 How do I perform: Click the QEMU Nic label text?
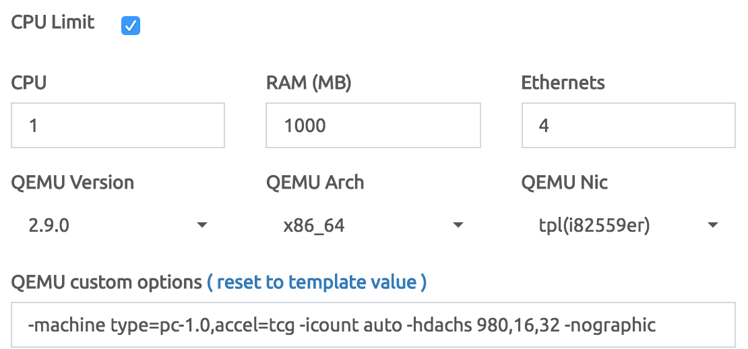(564, 183)
